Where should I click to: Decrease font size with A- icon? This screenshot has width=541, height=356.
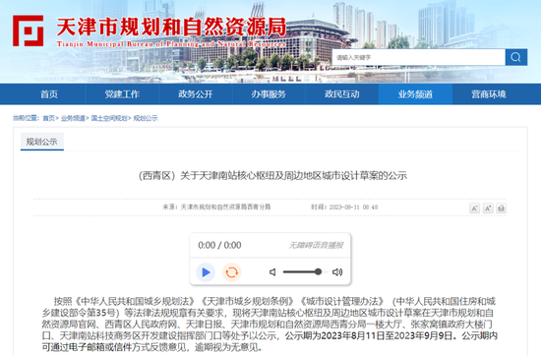coord(474,208)
